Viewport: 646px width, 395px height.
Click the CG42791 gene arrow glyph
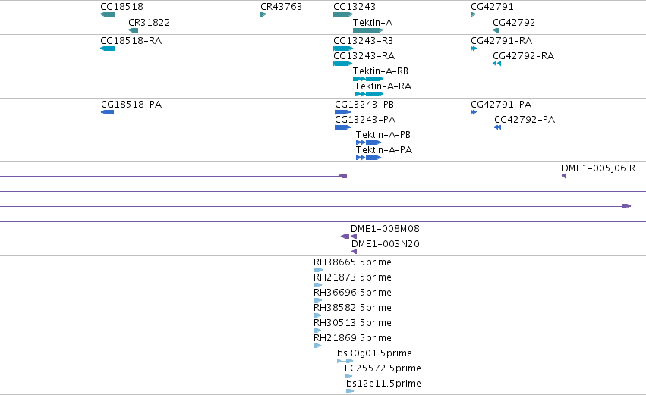click(x=474, y=14)
